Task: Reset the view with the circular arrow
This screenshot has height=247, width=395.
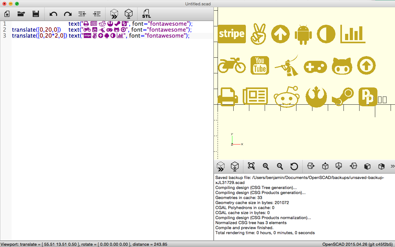Action: 294,166
